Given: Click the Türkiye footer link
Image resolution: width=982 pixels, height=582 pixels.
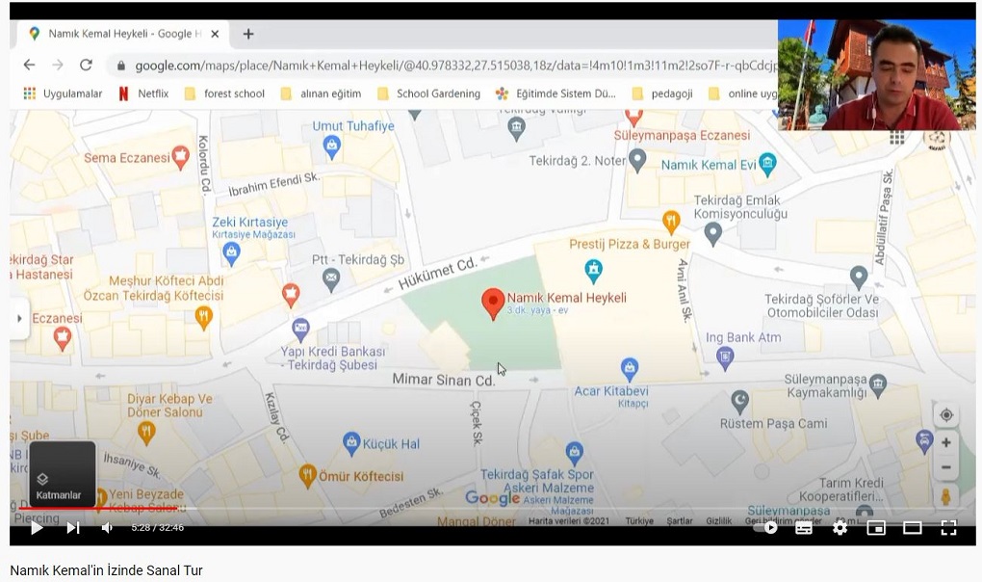Looking at the screenshot, I should pos(639,521).
